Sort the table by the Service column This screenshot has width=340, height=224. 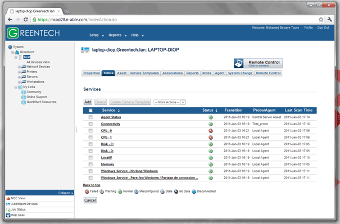[111, 110]
